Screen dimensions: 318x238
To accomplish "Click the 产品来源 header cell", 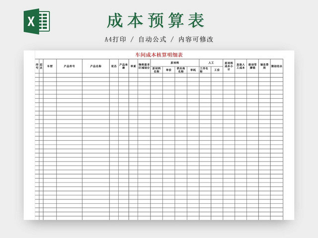I will coord(124,66).
